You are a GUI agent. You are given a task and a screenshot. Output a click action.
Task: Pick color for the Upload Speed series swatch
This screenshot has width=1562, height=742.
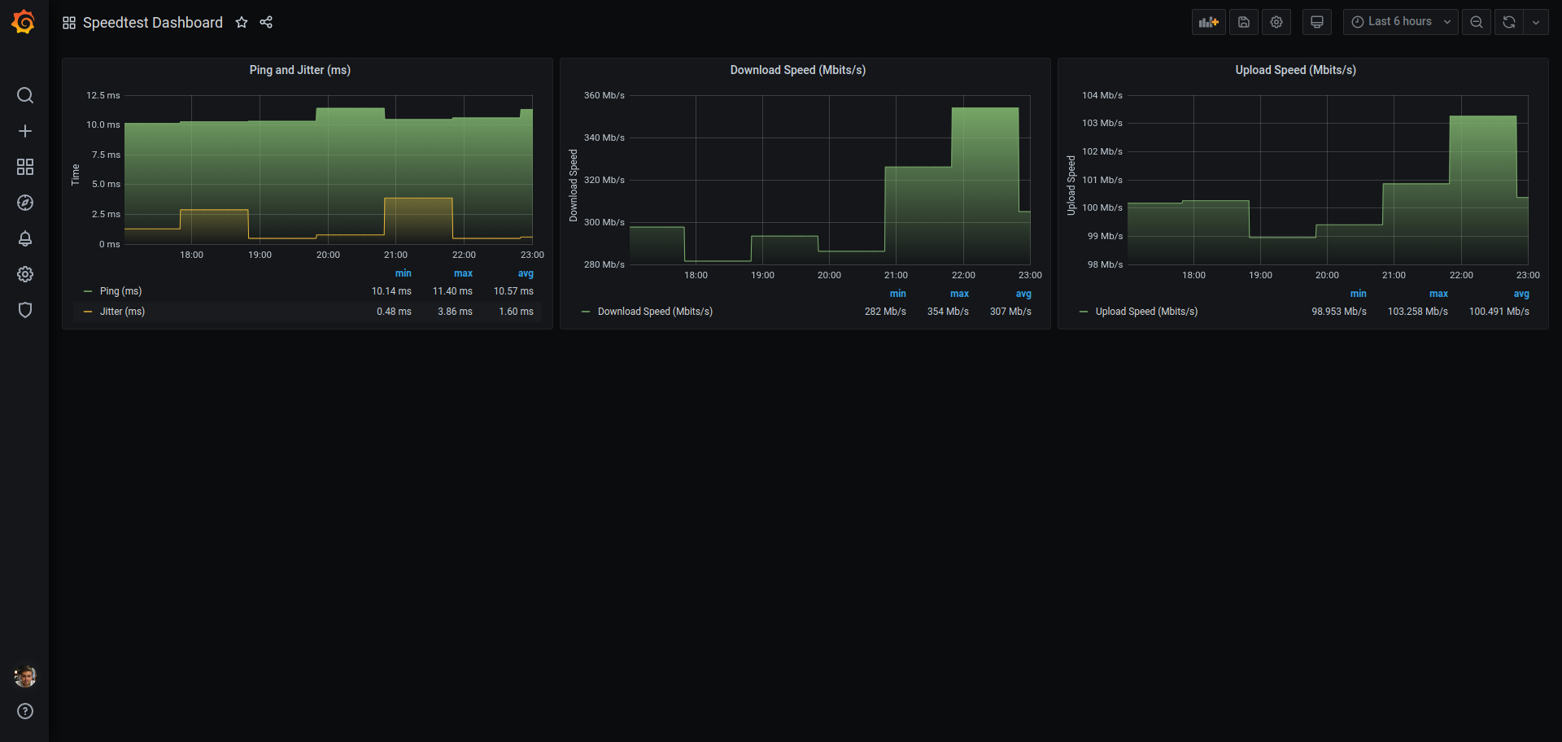pos(1084,312)
